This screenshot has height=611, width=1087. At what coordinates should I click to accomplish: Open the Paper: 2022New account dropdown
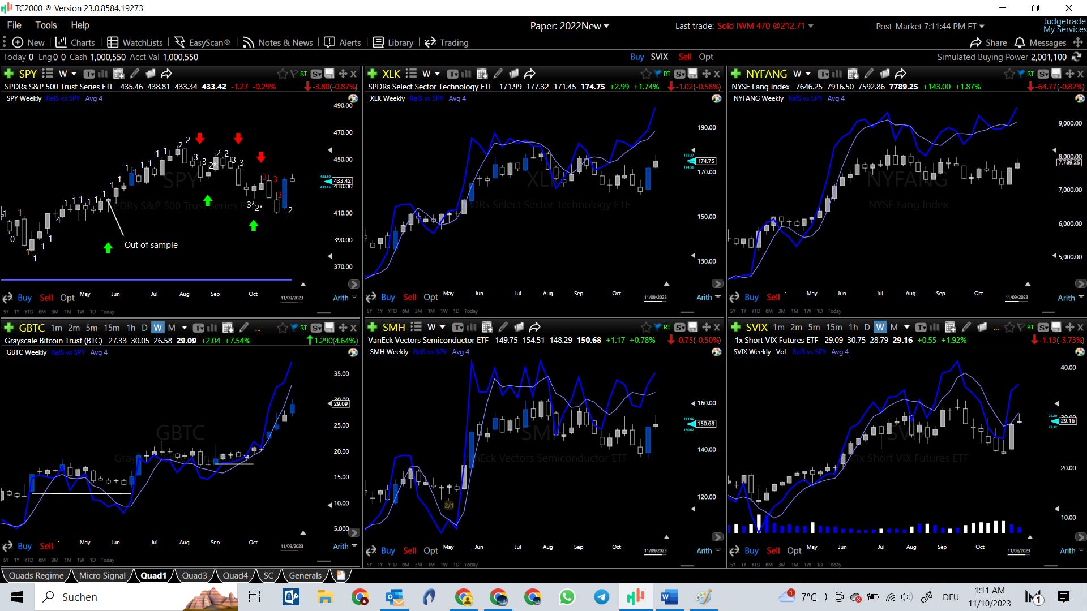click(570, 26)
